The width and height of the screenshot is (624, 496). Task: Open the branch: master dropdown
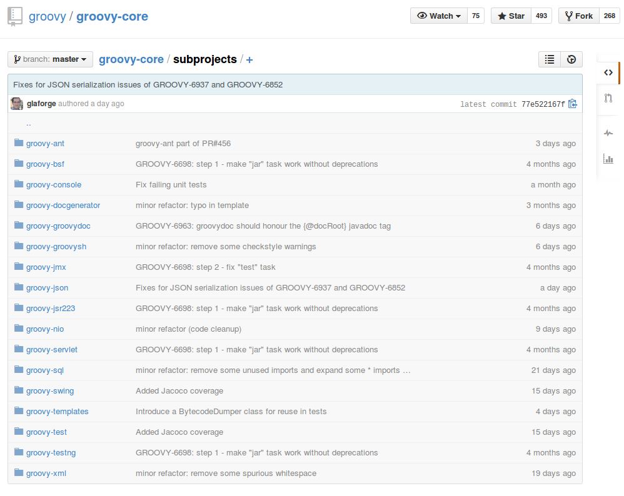pyautogui.click(x=50, y=59)
